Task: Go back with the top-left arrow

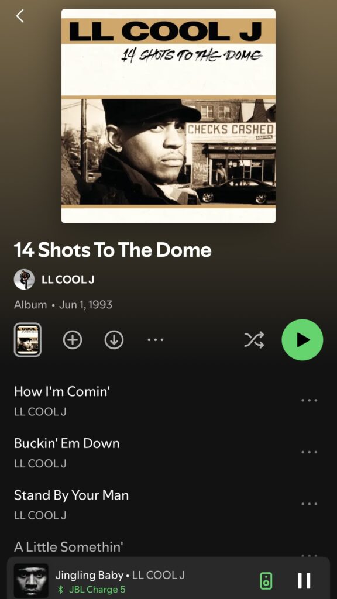Action: click(20, 16)
